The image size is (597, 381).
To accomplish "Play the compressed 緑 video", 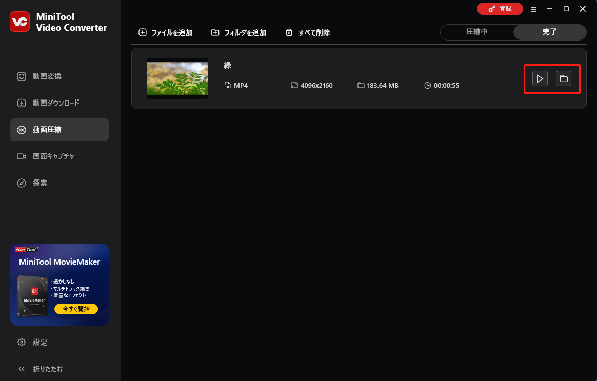I will point(540,79).
